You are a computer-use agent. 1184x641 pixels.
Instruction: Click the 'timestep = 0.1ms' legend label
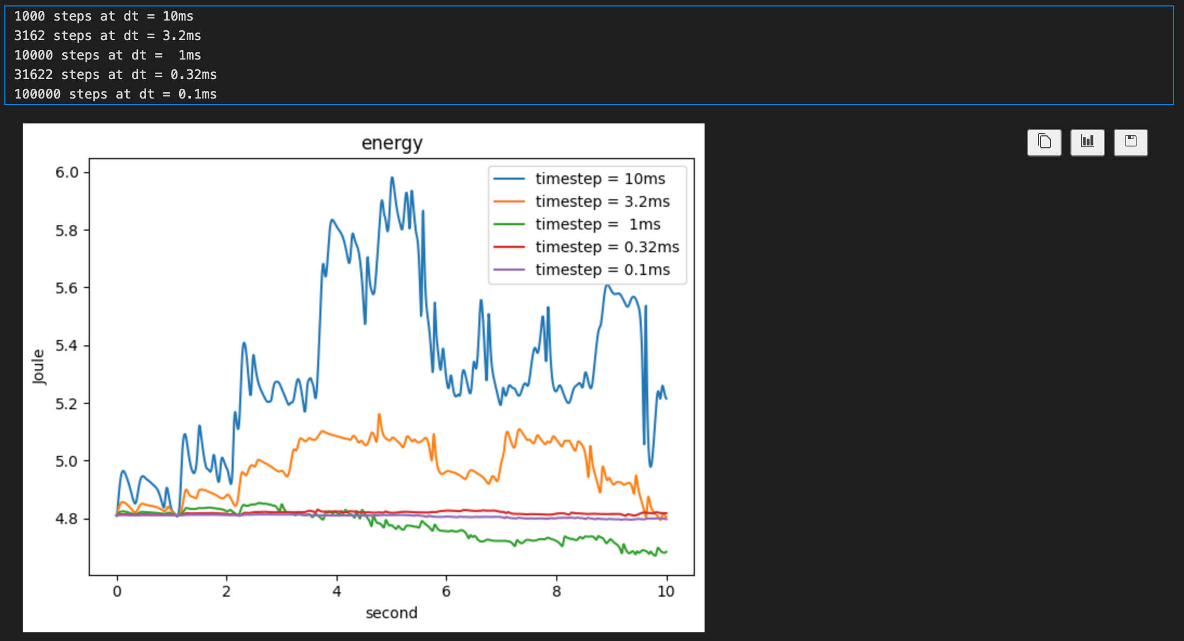tap(602, 270)
